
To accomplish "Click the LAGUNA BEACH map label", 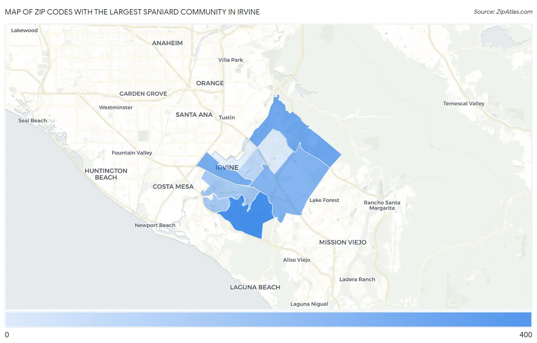I will [x=255, y=287].
